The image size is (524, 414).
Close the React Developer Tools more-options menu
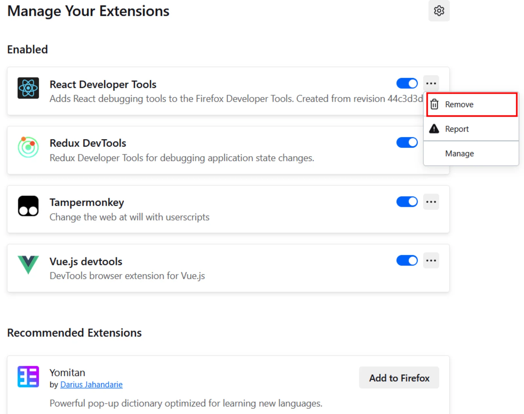[431, 84]
